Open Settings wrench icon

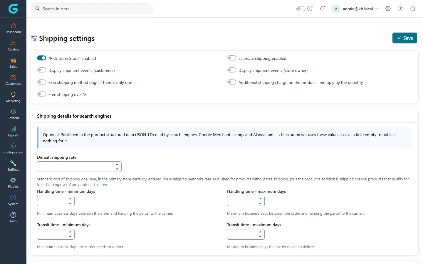tap(13, 163)
